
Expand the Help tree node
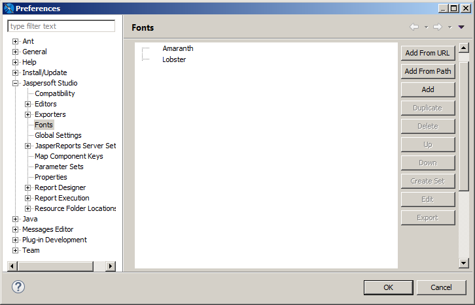15,62
